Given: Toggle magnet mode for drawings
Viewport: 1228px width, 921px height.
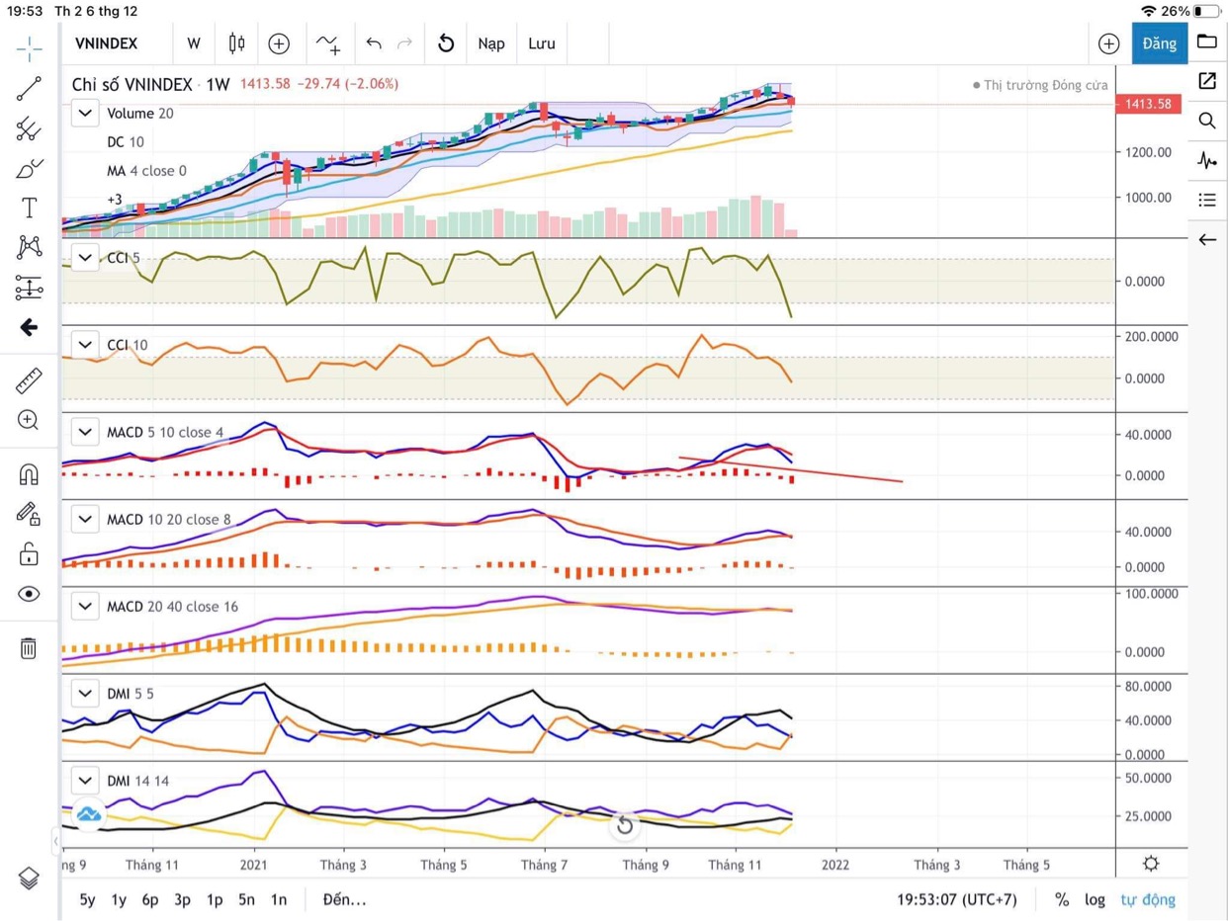Looking at the screenshot, I should point(29,474).
